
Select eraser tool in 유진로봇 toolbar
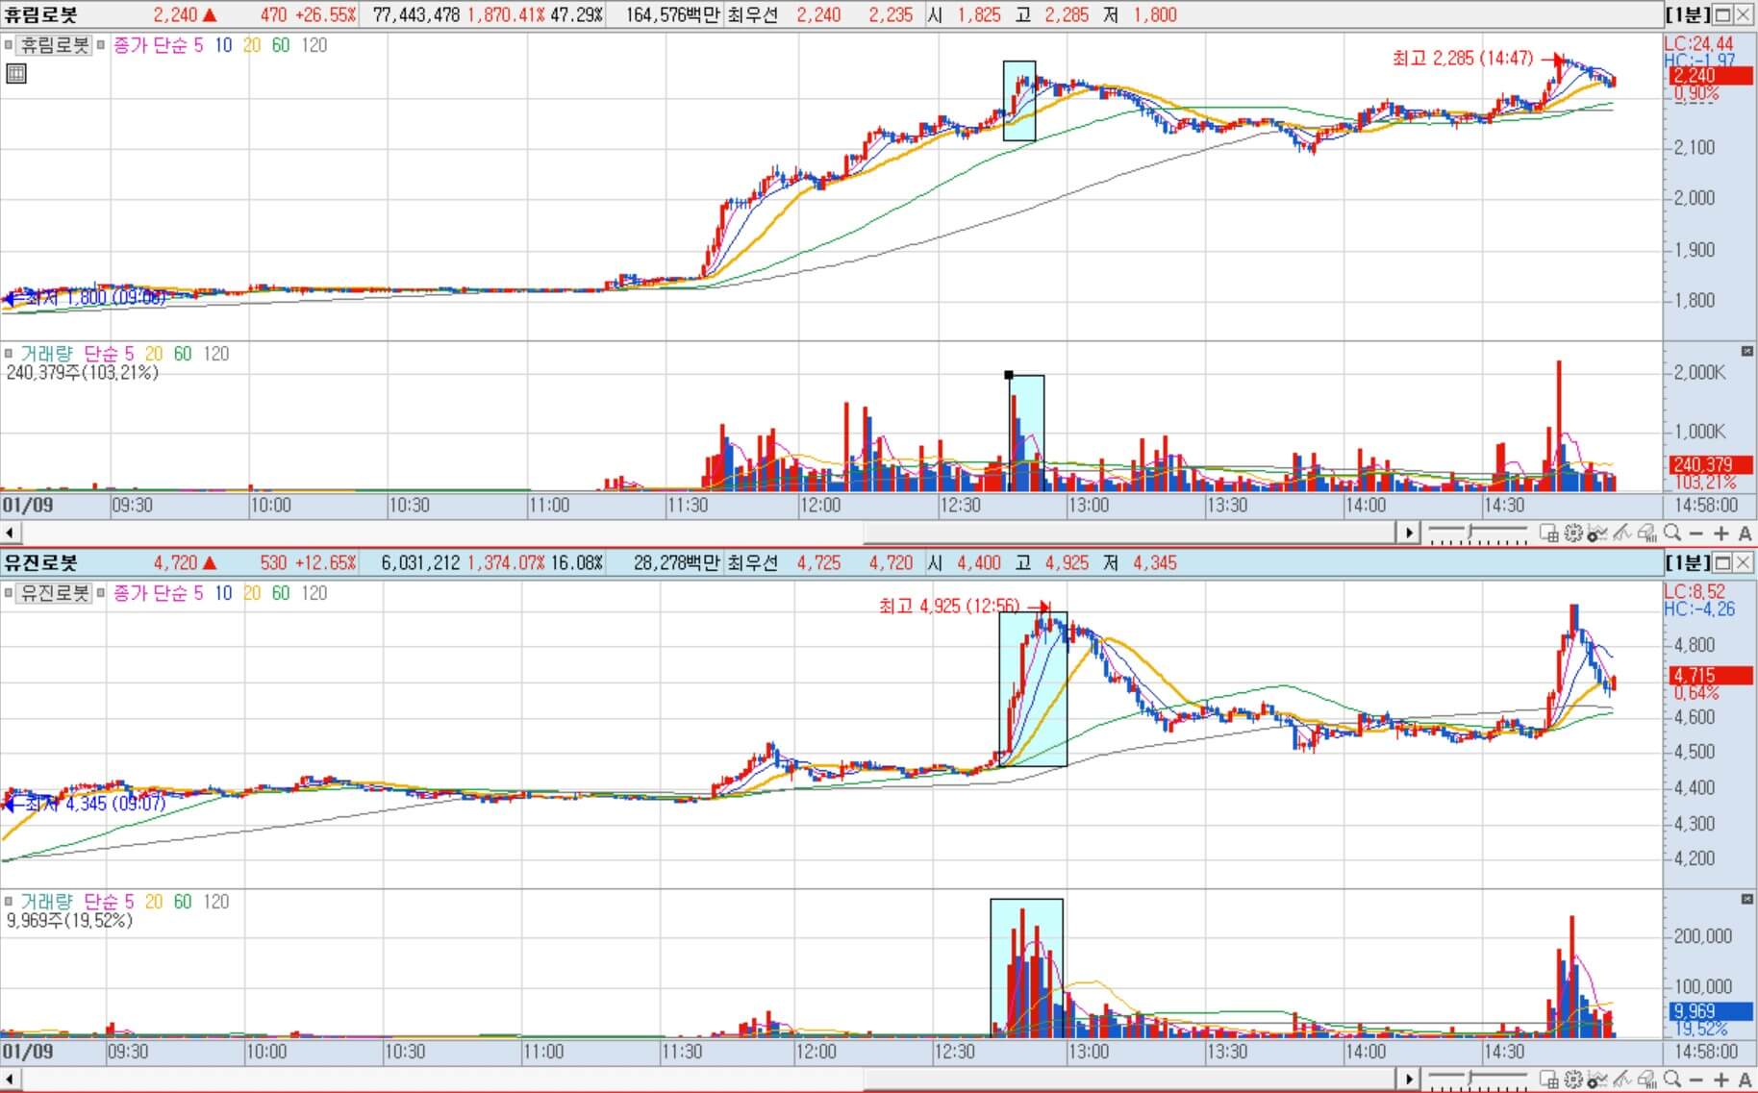click(x=1647, y=1079)
